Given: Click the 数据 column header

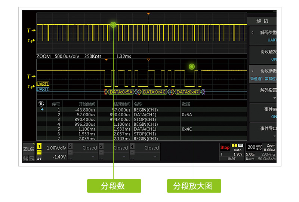Looking at the screenshot, I should 186,104.
